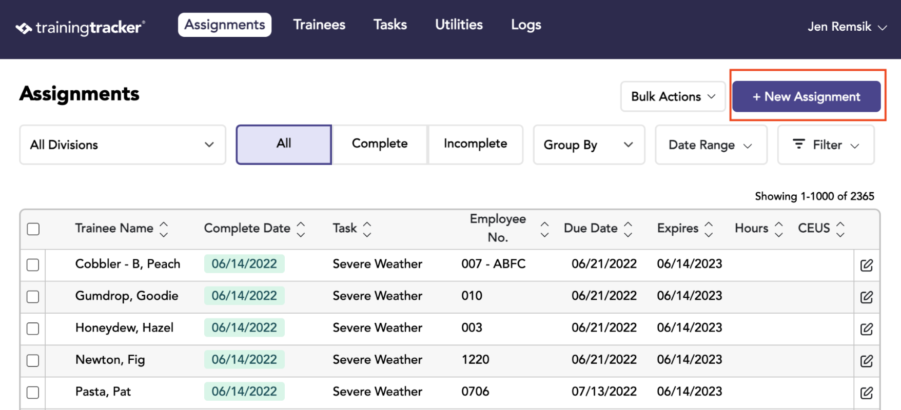Open the Group By dropdown
This screenshot has width=901, height=410.
click(x=589, y=145)
